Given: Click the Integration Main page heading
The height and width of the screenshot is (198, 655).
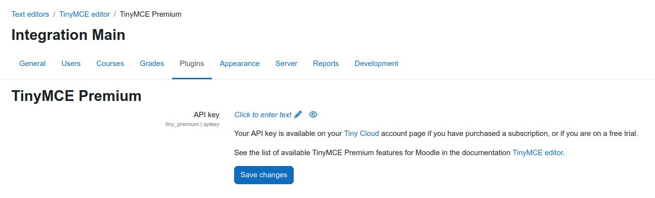Looking at the screenshot, I should coord(68,35).
